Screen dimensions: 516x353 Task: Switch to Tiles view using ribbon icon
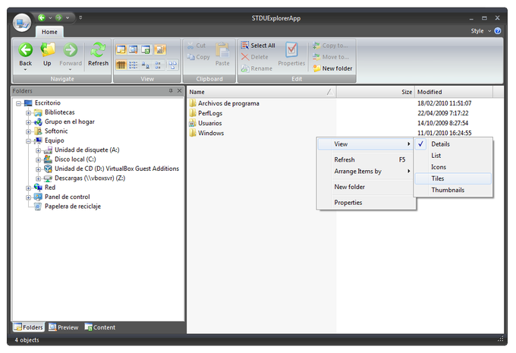[159, 65]
